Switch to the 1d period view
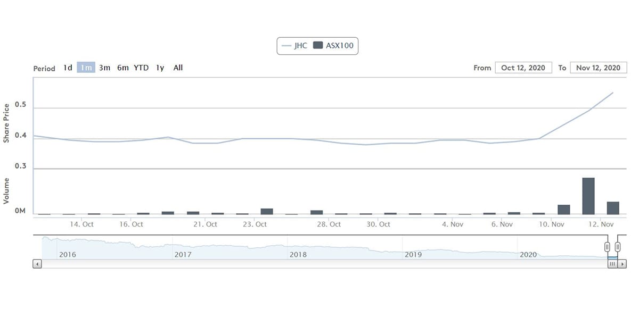The height and width of the screenshot is (334, 639). pos(67,68)
